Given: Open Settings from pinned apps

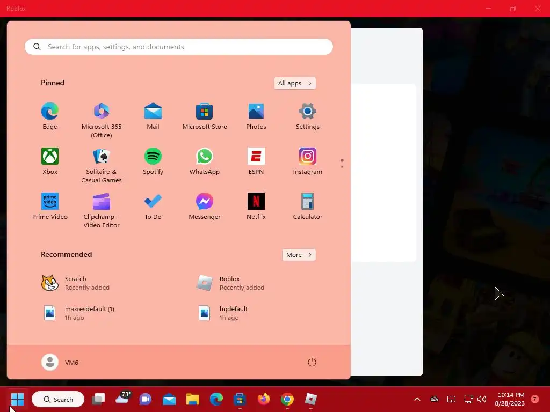Looking at the screenshot, I should [308, 116].
